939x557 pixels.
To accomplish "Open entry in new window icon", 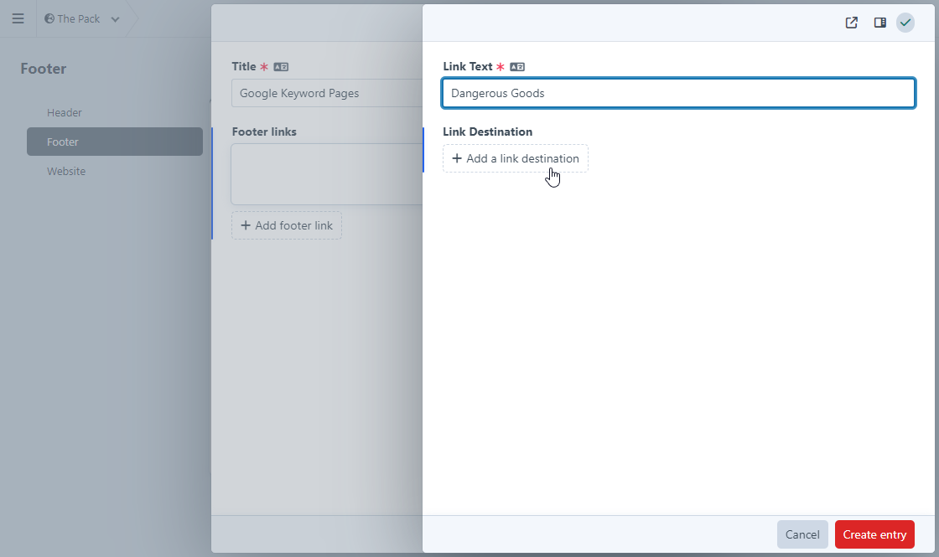I will click(x=851, y=23).
